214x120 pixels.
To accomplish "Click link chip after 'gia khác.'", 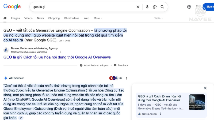I will click(x=21, y=118).
